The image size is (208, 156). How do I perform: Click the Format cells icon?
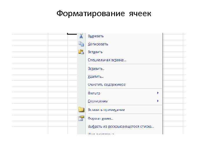(x=81, y=118)
